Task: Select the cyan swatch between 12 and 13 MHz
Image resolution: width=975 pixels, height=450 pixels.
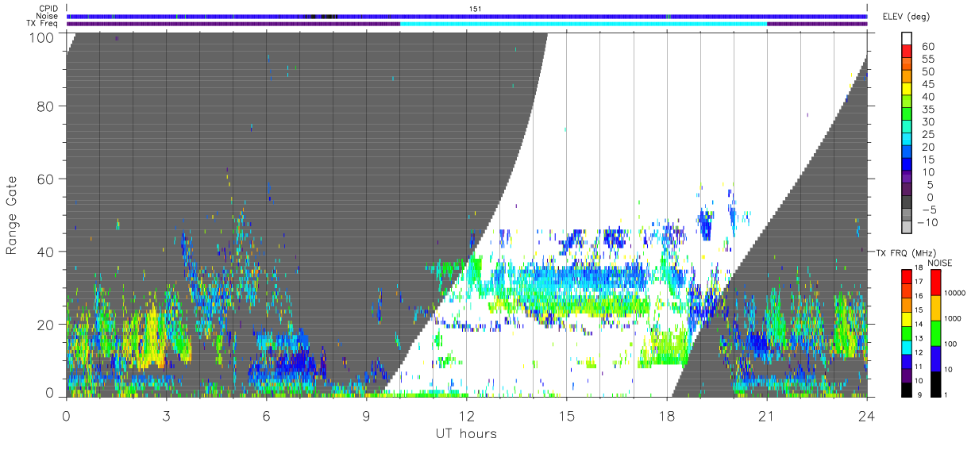Action: coord(907,346)
